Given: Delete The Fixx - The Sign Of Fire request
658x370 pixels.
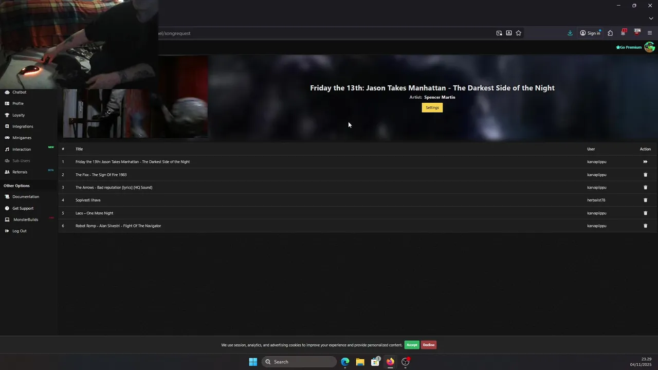Looking at the screenshot, I should 646,175.
